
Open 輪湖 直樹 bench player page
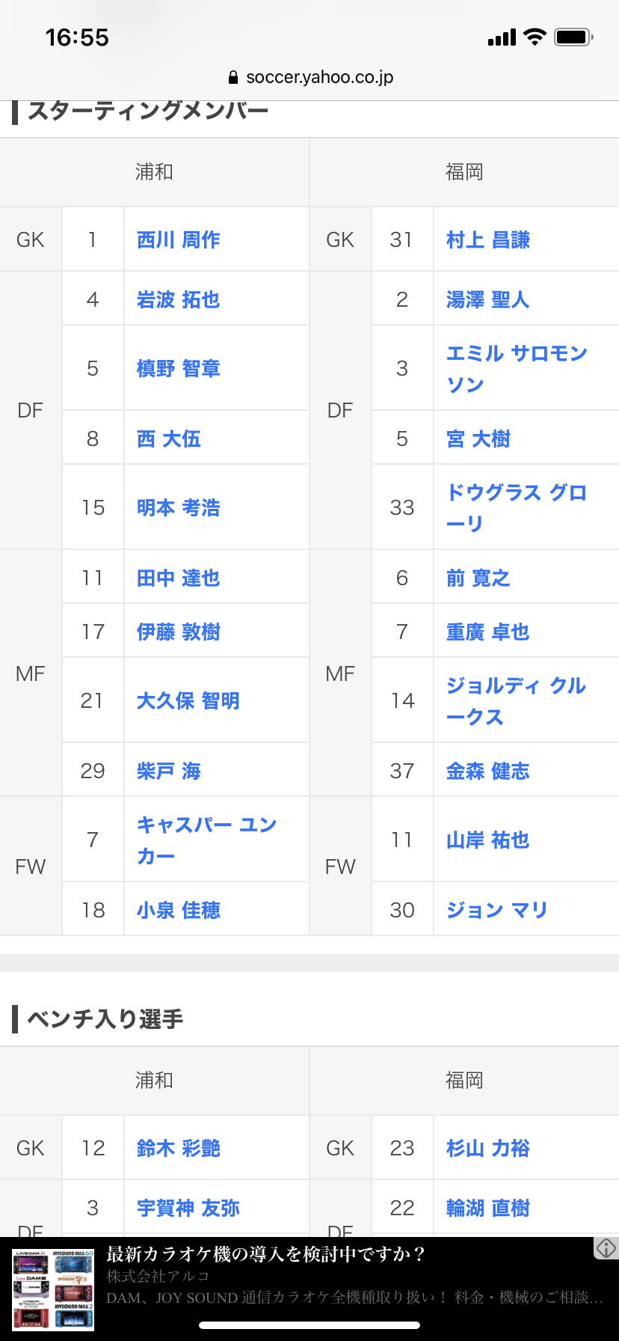tap(487, 1208)
